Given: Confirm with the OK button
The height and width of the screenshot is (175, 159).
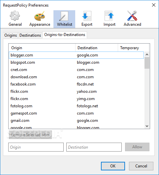Looking at the screenshot, I should (x=113, y=166).
